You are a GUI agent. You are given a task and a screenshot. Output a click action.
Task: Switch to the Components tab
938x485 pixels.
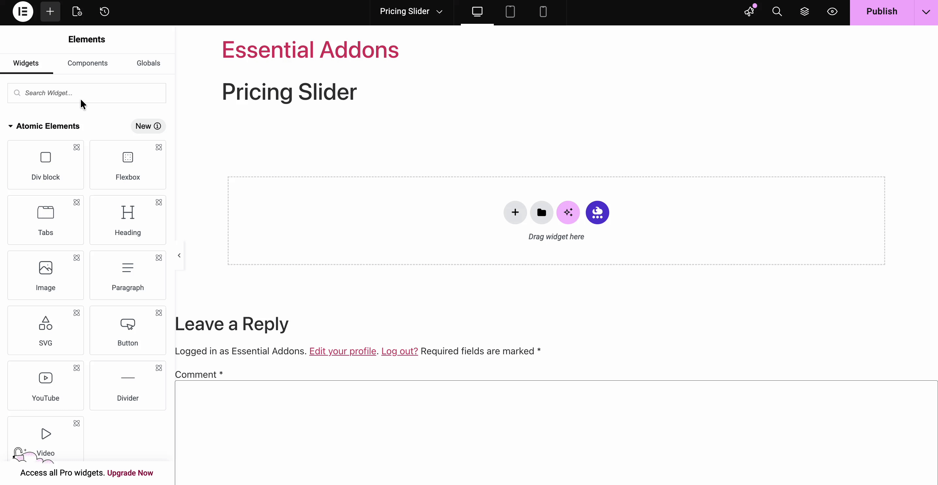coord(87,63)
